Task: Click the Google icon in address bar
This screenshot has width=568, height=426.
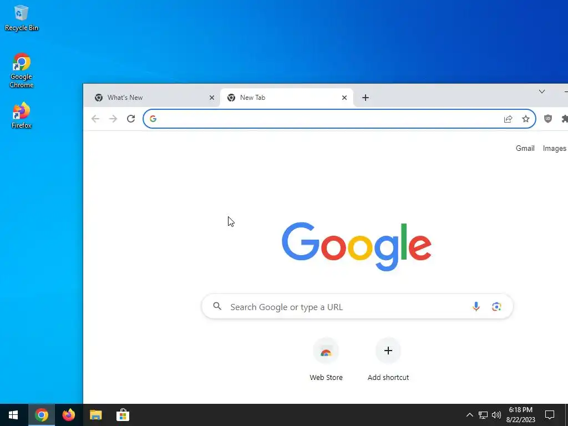Action: (153, 119)
